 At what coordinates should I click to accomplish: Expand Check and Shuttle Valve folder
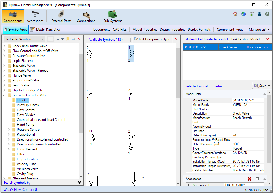click(5, 46)
